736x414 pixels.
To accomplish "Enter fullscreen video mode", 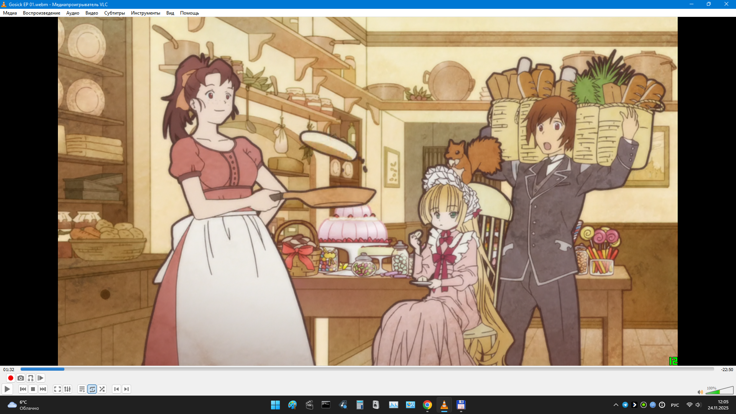I will tap(58, 389).
